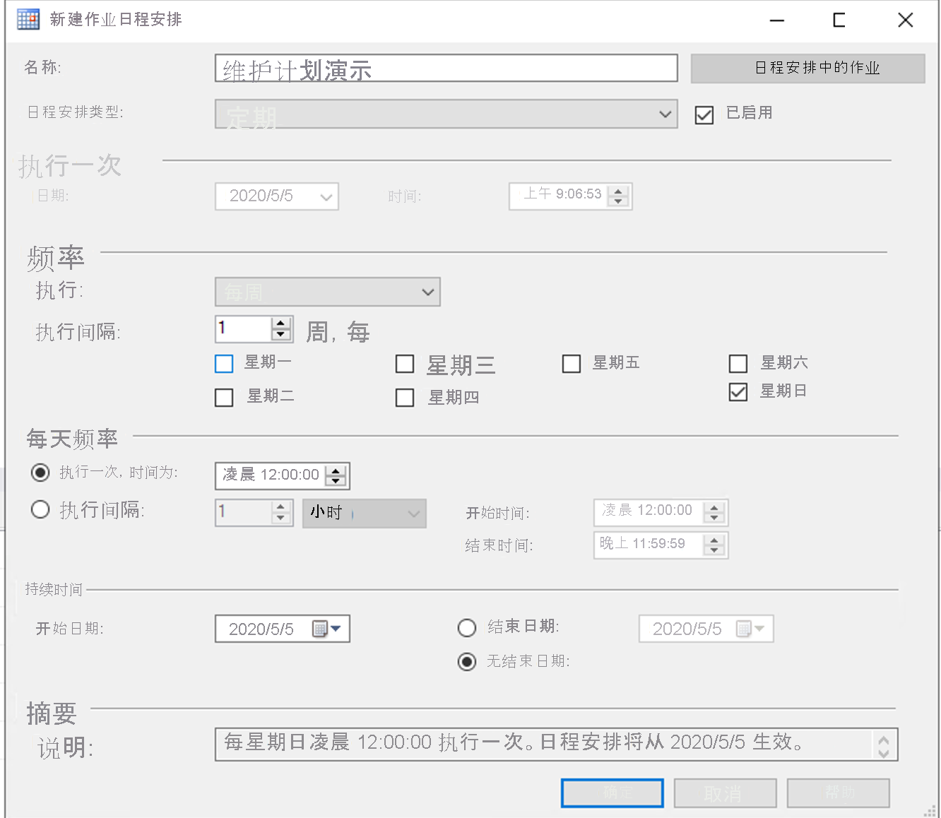Viewport: 941px width, 818px height.
Task: Click the 确定 button
Action: pyautogui.click(x=612, y=793)
